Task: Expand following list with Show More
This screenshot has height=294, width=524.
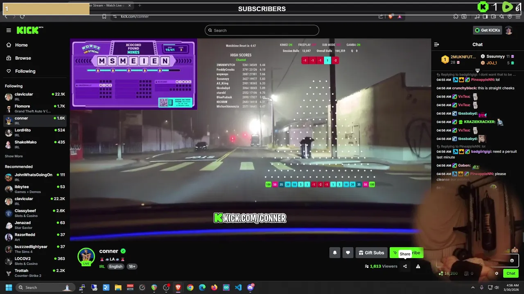Action: click(x=14, y=156)
